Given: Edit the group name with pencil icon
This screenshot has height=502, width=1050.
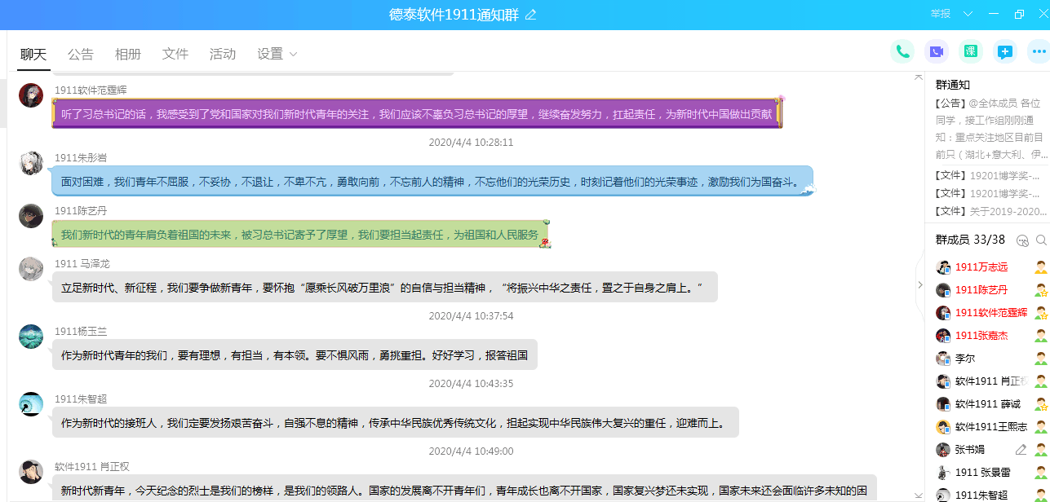Looking at the screenshot, I should (531, 15).
